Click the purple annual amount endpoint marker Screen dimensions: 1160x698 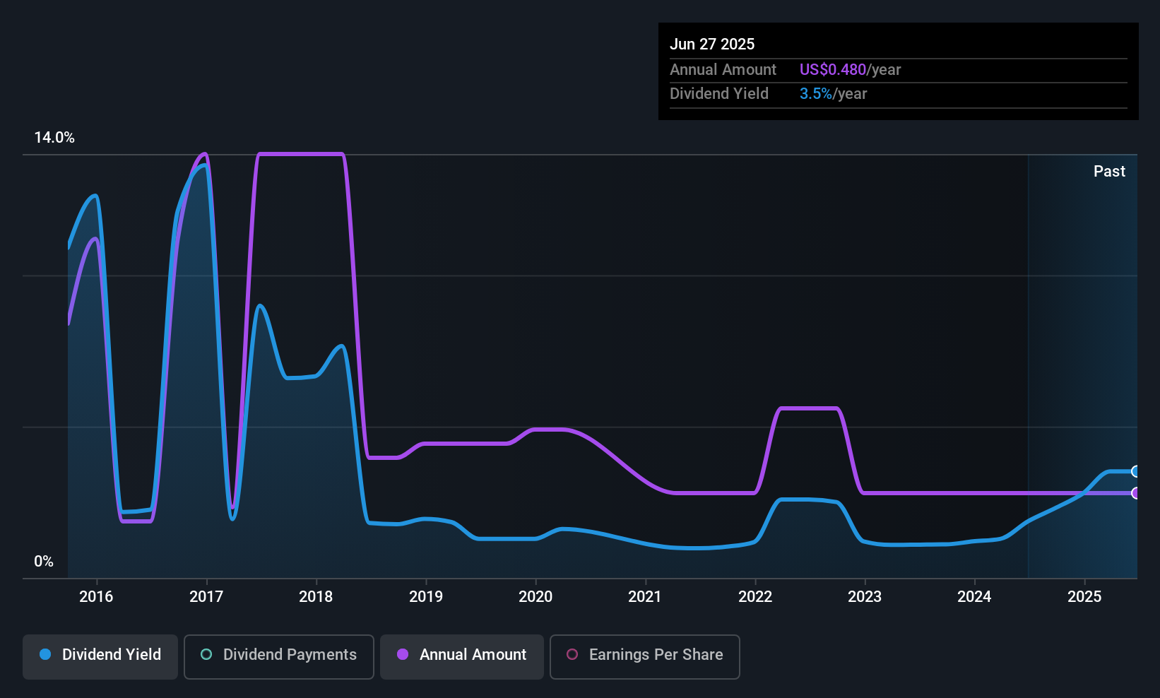pos(1135,493)
